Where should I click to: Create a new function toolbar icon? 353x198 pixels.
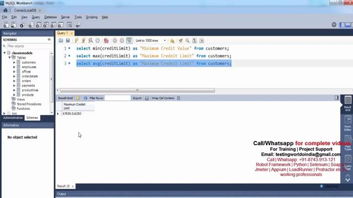(x=61, y=25)
